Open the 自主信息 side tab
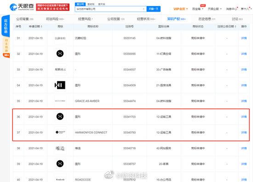Viewport: 253px width, 182px height. pyautogui.click(x=6, y=45)
